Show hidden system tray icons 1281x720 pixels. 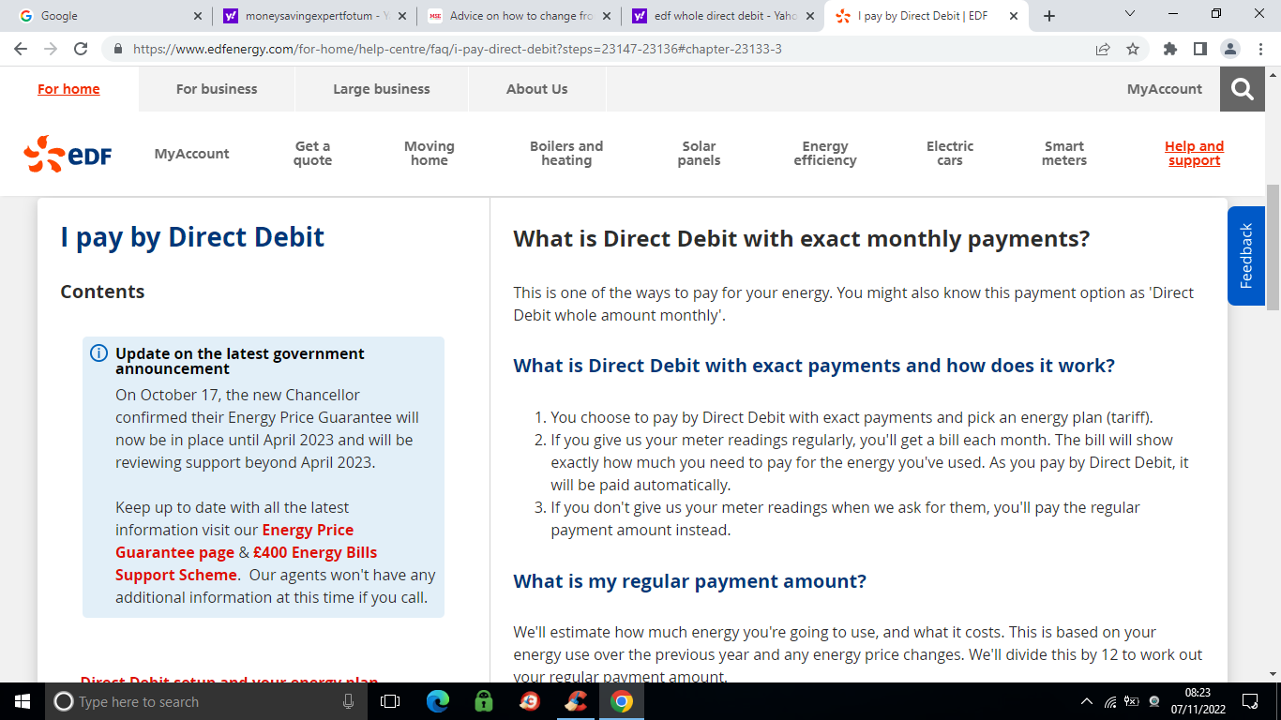[1087, 701]
